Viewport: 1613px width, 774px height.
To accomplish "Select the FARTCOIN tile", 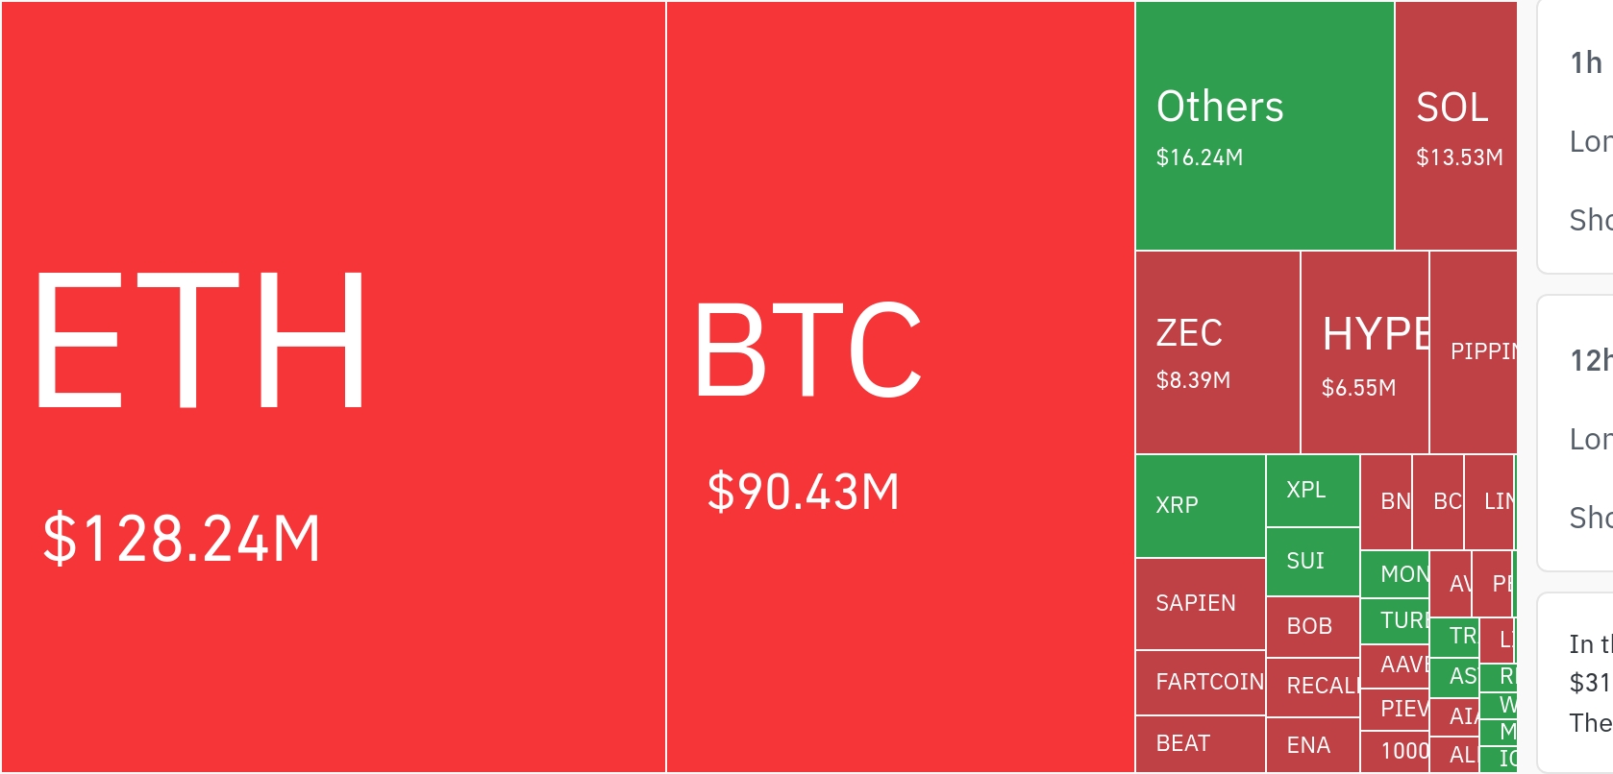I will point(1200,682).
